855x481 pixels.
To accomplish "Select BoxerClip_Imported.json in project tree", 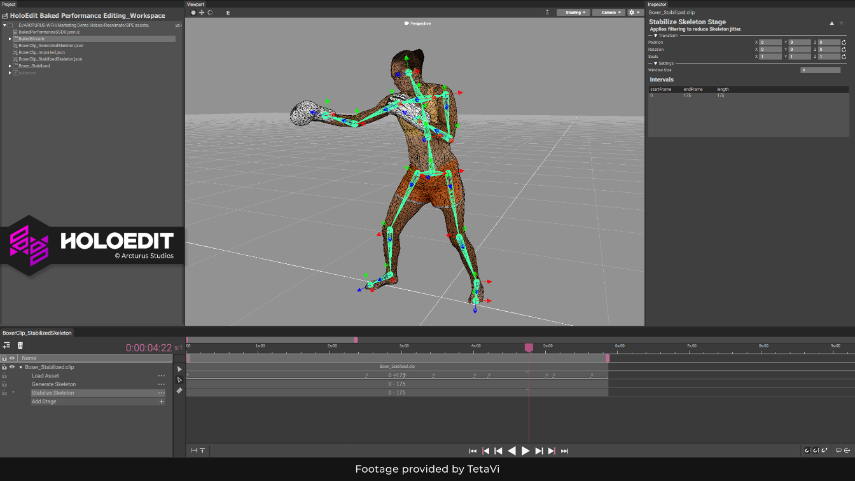I will pyautogui.click(x=42, y=52).
